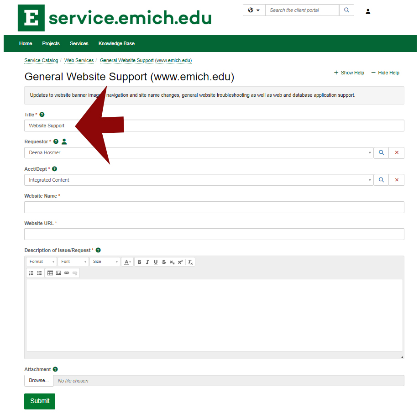Open General Website Support breadcrumb link

146,60
